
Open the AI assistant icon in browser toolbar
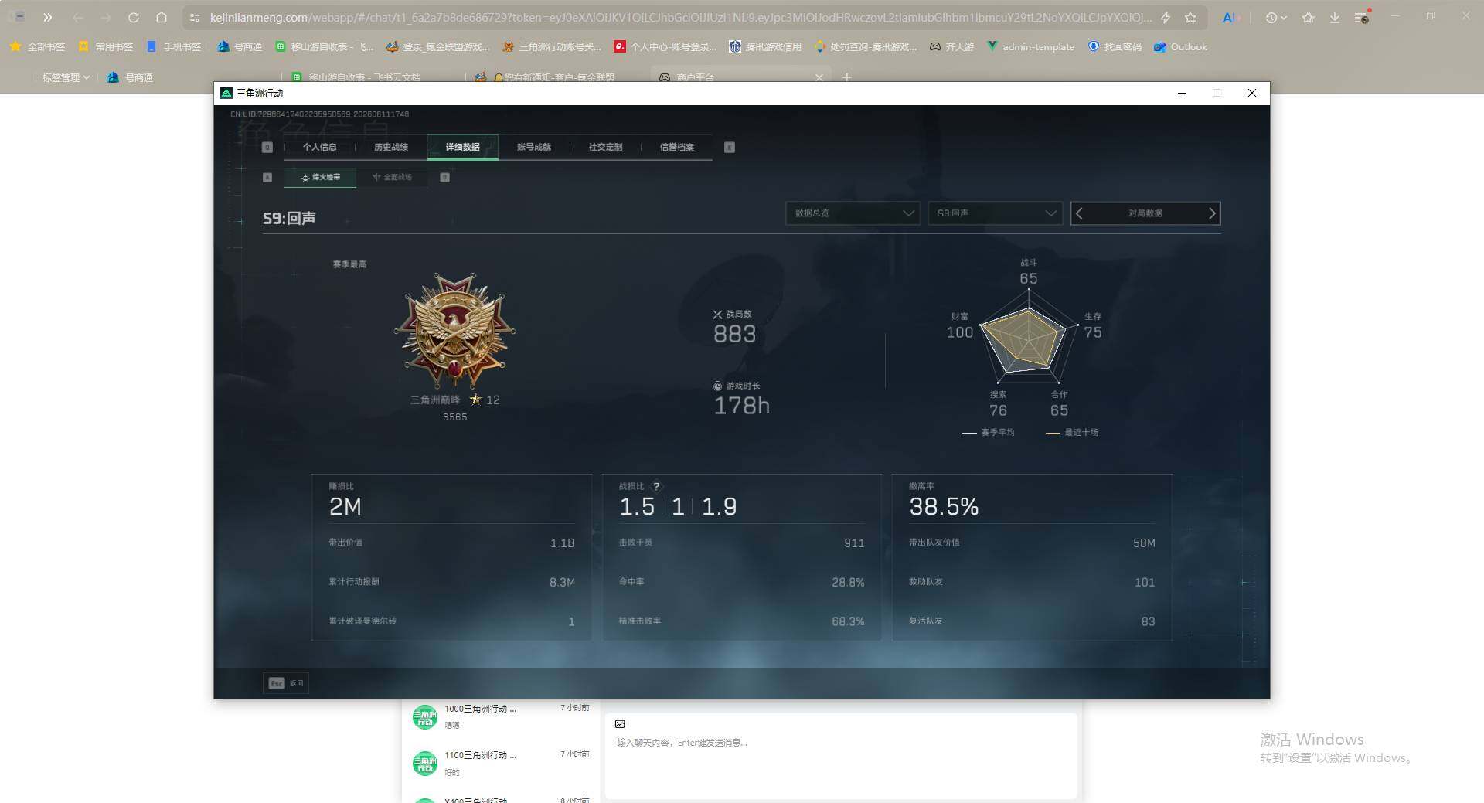[1229, 17]
